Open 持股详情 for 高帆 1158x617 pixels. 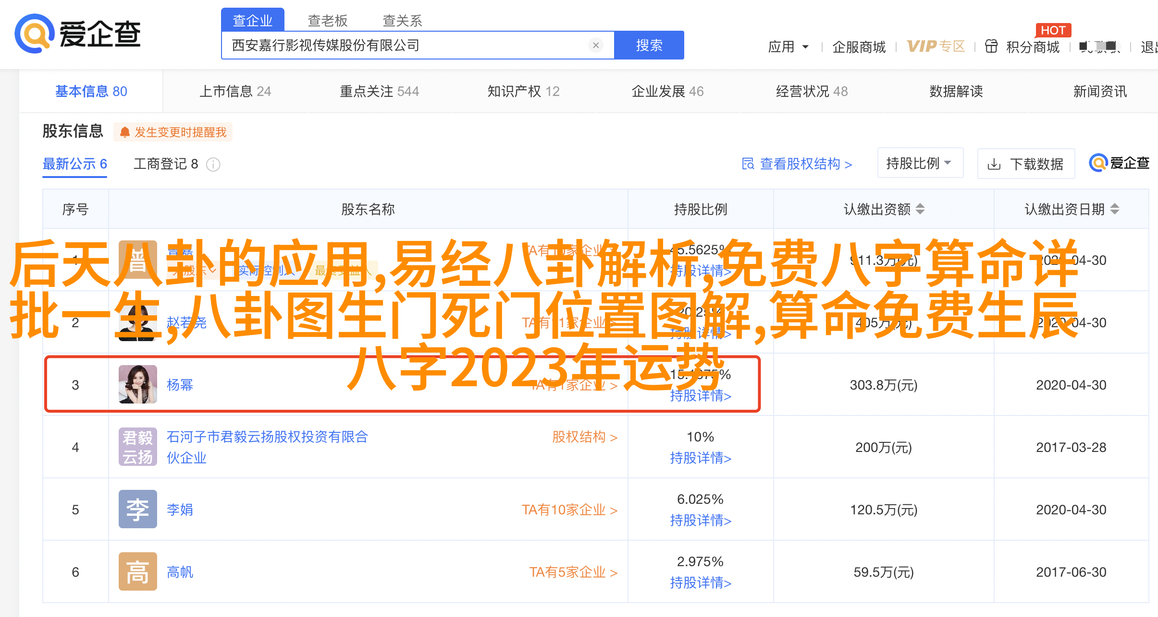700,583
